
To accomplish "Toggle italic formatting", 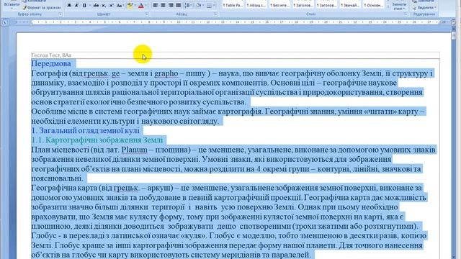I will pyautogui.click(x=76, y=6).
